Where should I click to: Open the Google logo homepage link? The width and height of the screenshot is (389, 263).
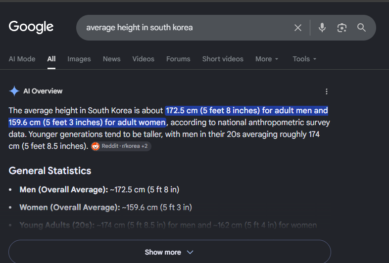pyautogui.click(x=31, y=27)
